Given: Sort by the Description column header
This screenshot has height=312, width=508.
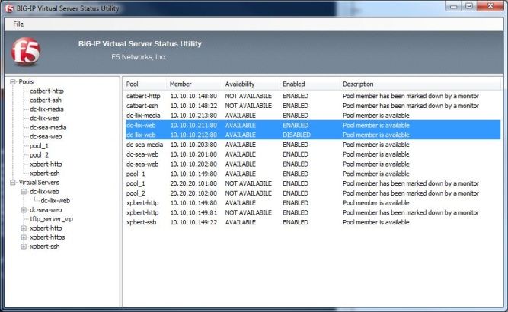Looking at the screenshot, I should 420,84.
